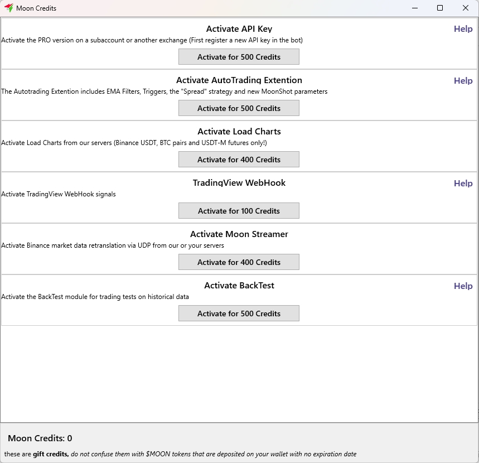Activate Load Charts for 400 Credits
This screenshot has height=463, width=479.
click(x=239, y=160)
